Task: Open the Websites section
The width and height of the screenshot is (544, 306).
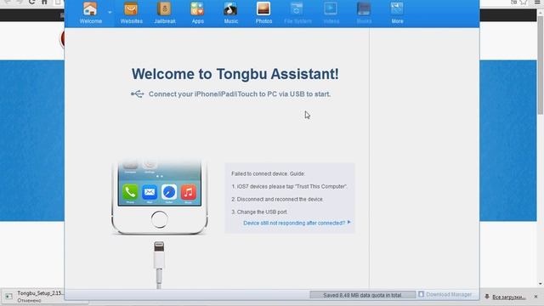Action: pos(131,13)
